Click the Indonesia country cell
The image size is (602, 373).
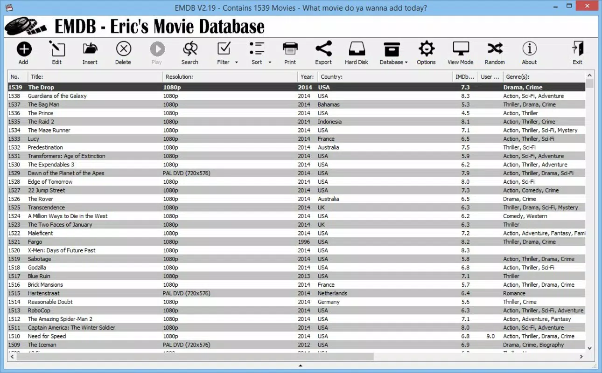point(329,122)
